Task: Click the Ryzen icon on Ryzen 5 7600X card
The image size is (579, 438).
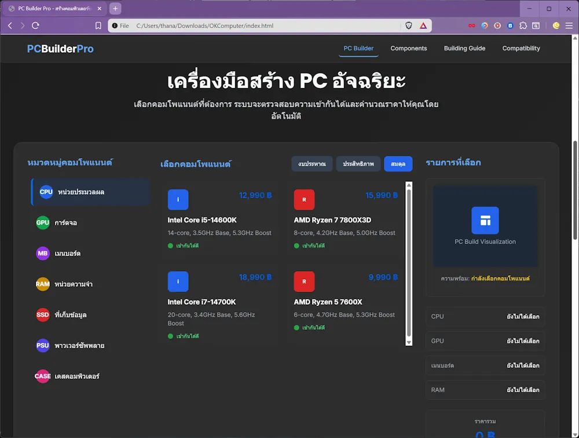Action: click(x=305, y=282)
